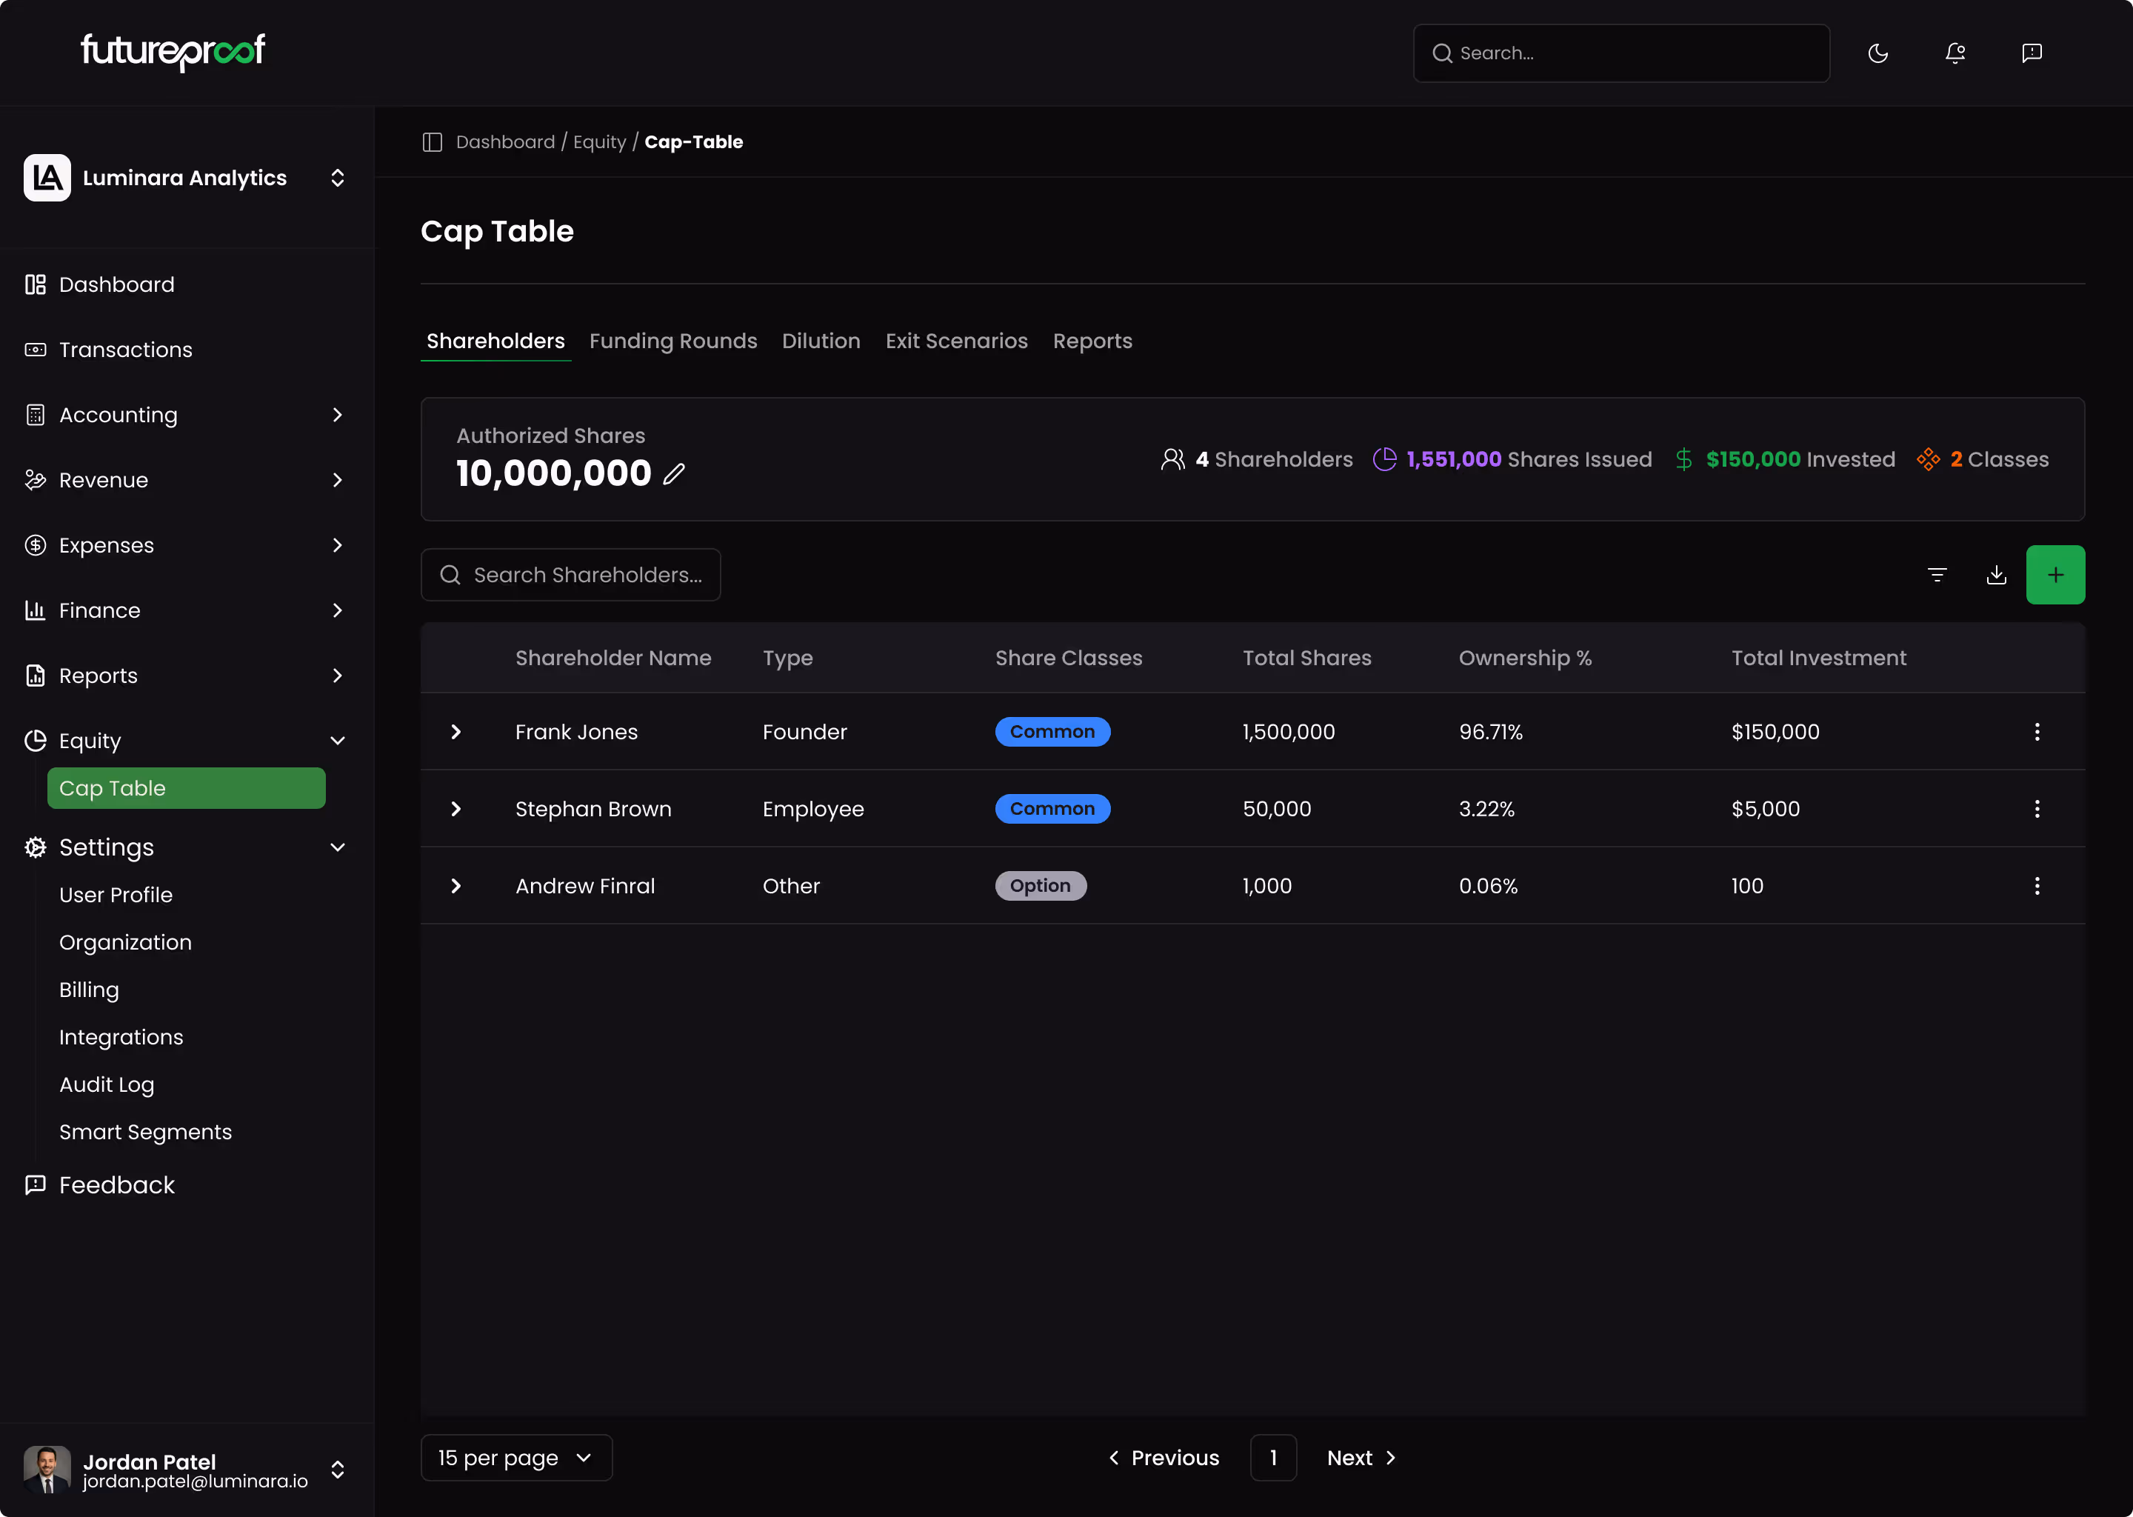Open the shareholder filter icon

click(x=1937, y=575)
